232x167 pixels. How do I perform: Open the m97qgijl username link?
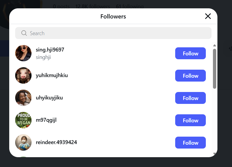tap(46, 120)
